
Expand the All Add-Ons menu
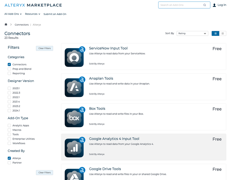pyautogui.click(x=13, y=14)
